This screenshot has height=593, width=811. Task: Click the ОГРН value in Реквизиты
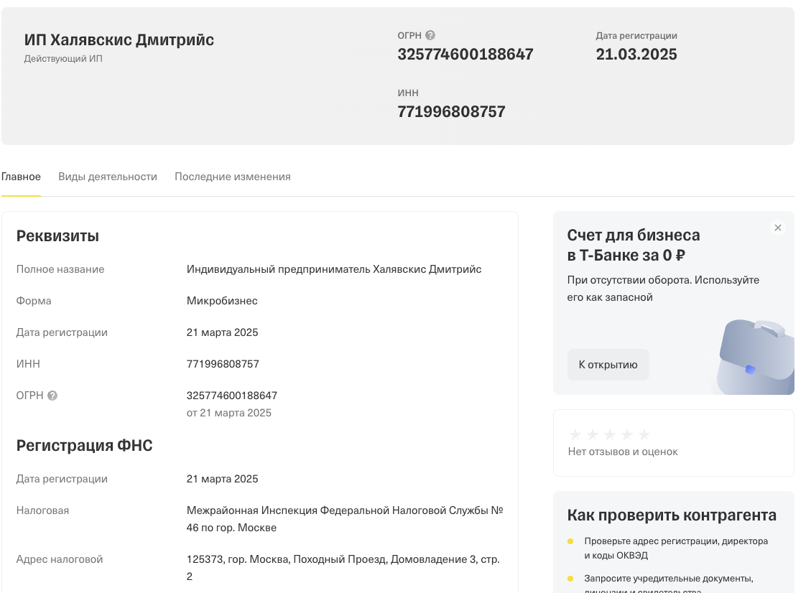pos(232,396)
